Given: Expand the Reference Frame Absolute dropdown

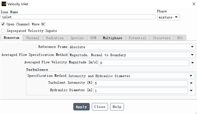Looking at the screenshot, I should (132, 47).
